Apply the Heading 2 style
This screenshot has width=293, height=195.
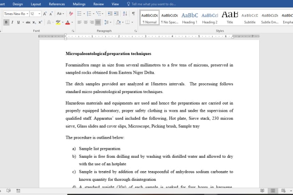pyautogui.click(x=210, y=18)
